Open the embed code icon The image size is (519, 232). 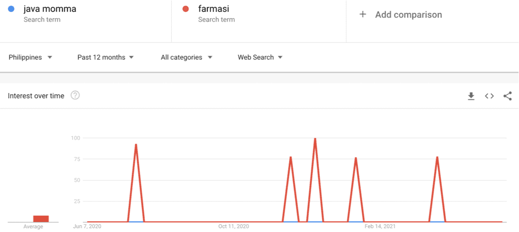pos(489,96)
